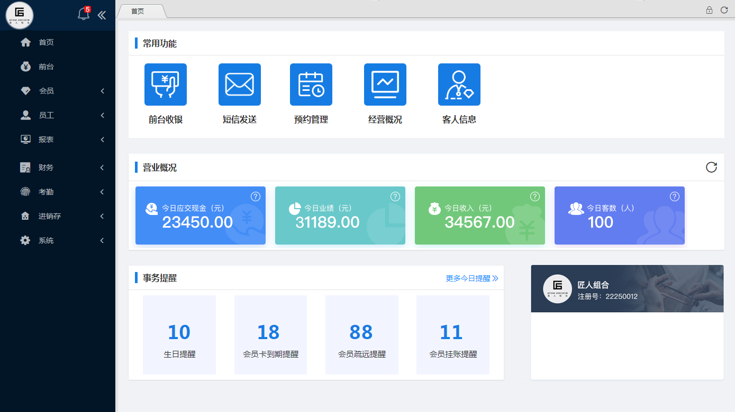
Task: Click the 今日客数 card value 100
Action: point(601,222)
